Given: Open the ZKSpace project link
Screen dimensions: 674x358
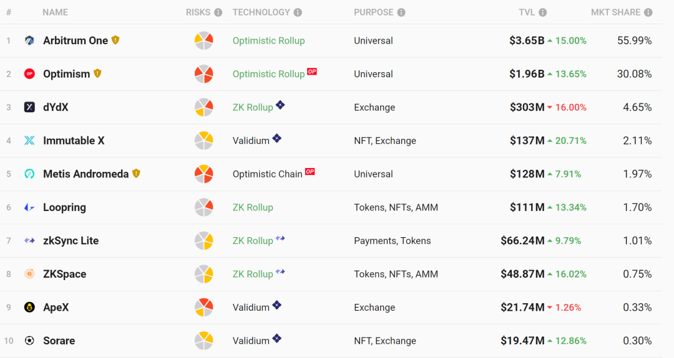Looking at the screenshot, I should point(65,274).
